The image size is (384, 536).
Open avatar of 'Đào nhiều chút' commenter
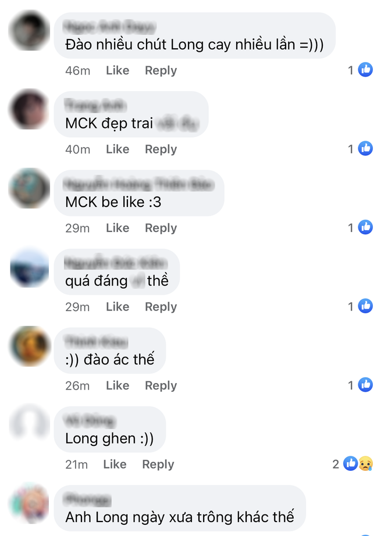coord(30,30)
